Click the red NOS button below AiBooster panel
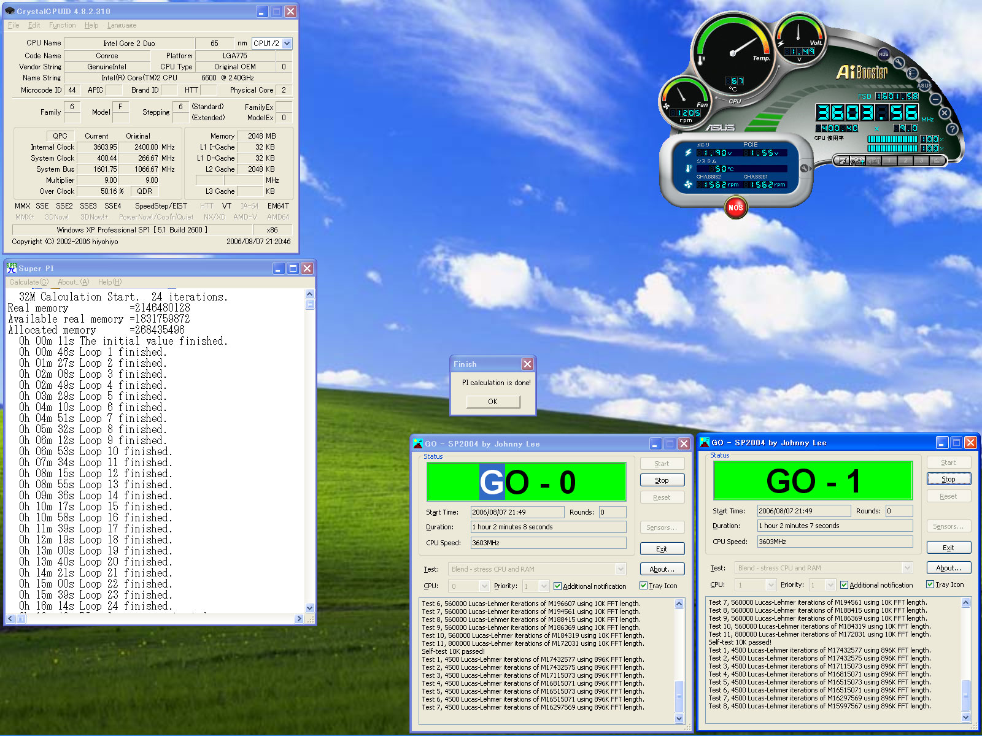The height and width of the screenshot is (736, 982). pos(735,207)
